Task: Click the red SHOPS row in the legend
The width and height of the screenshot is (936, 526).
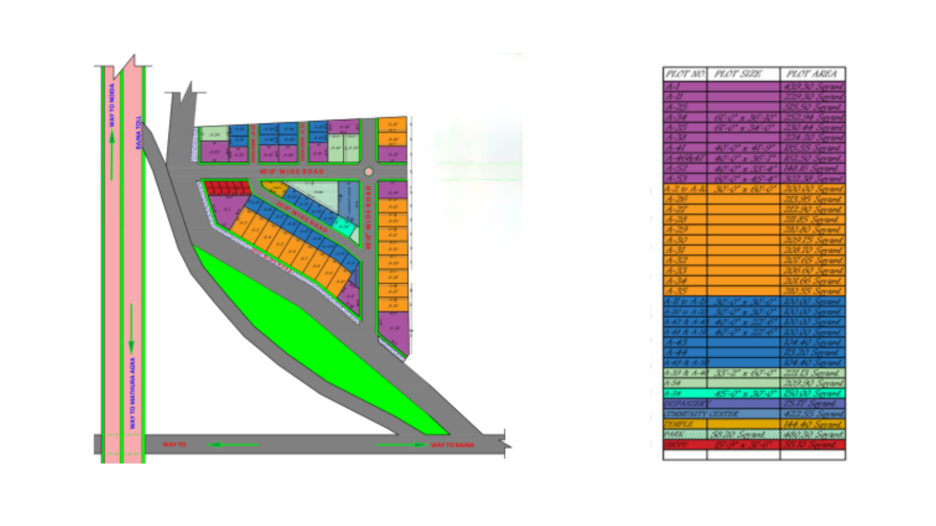Action: pyautogui.click(x=754, y=445)
